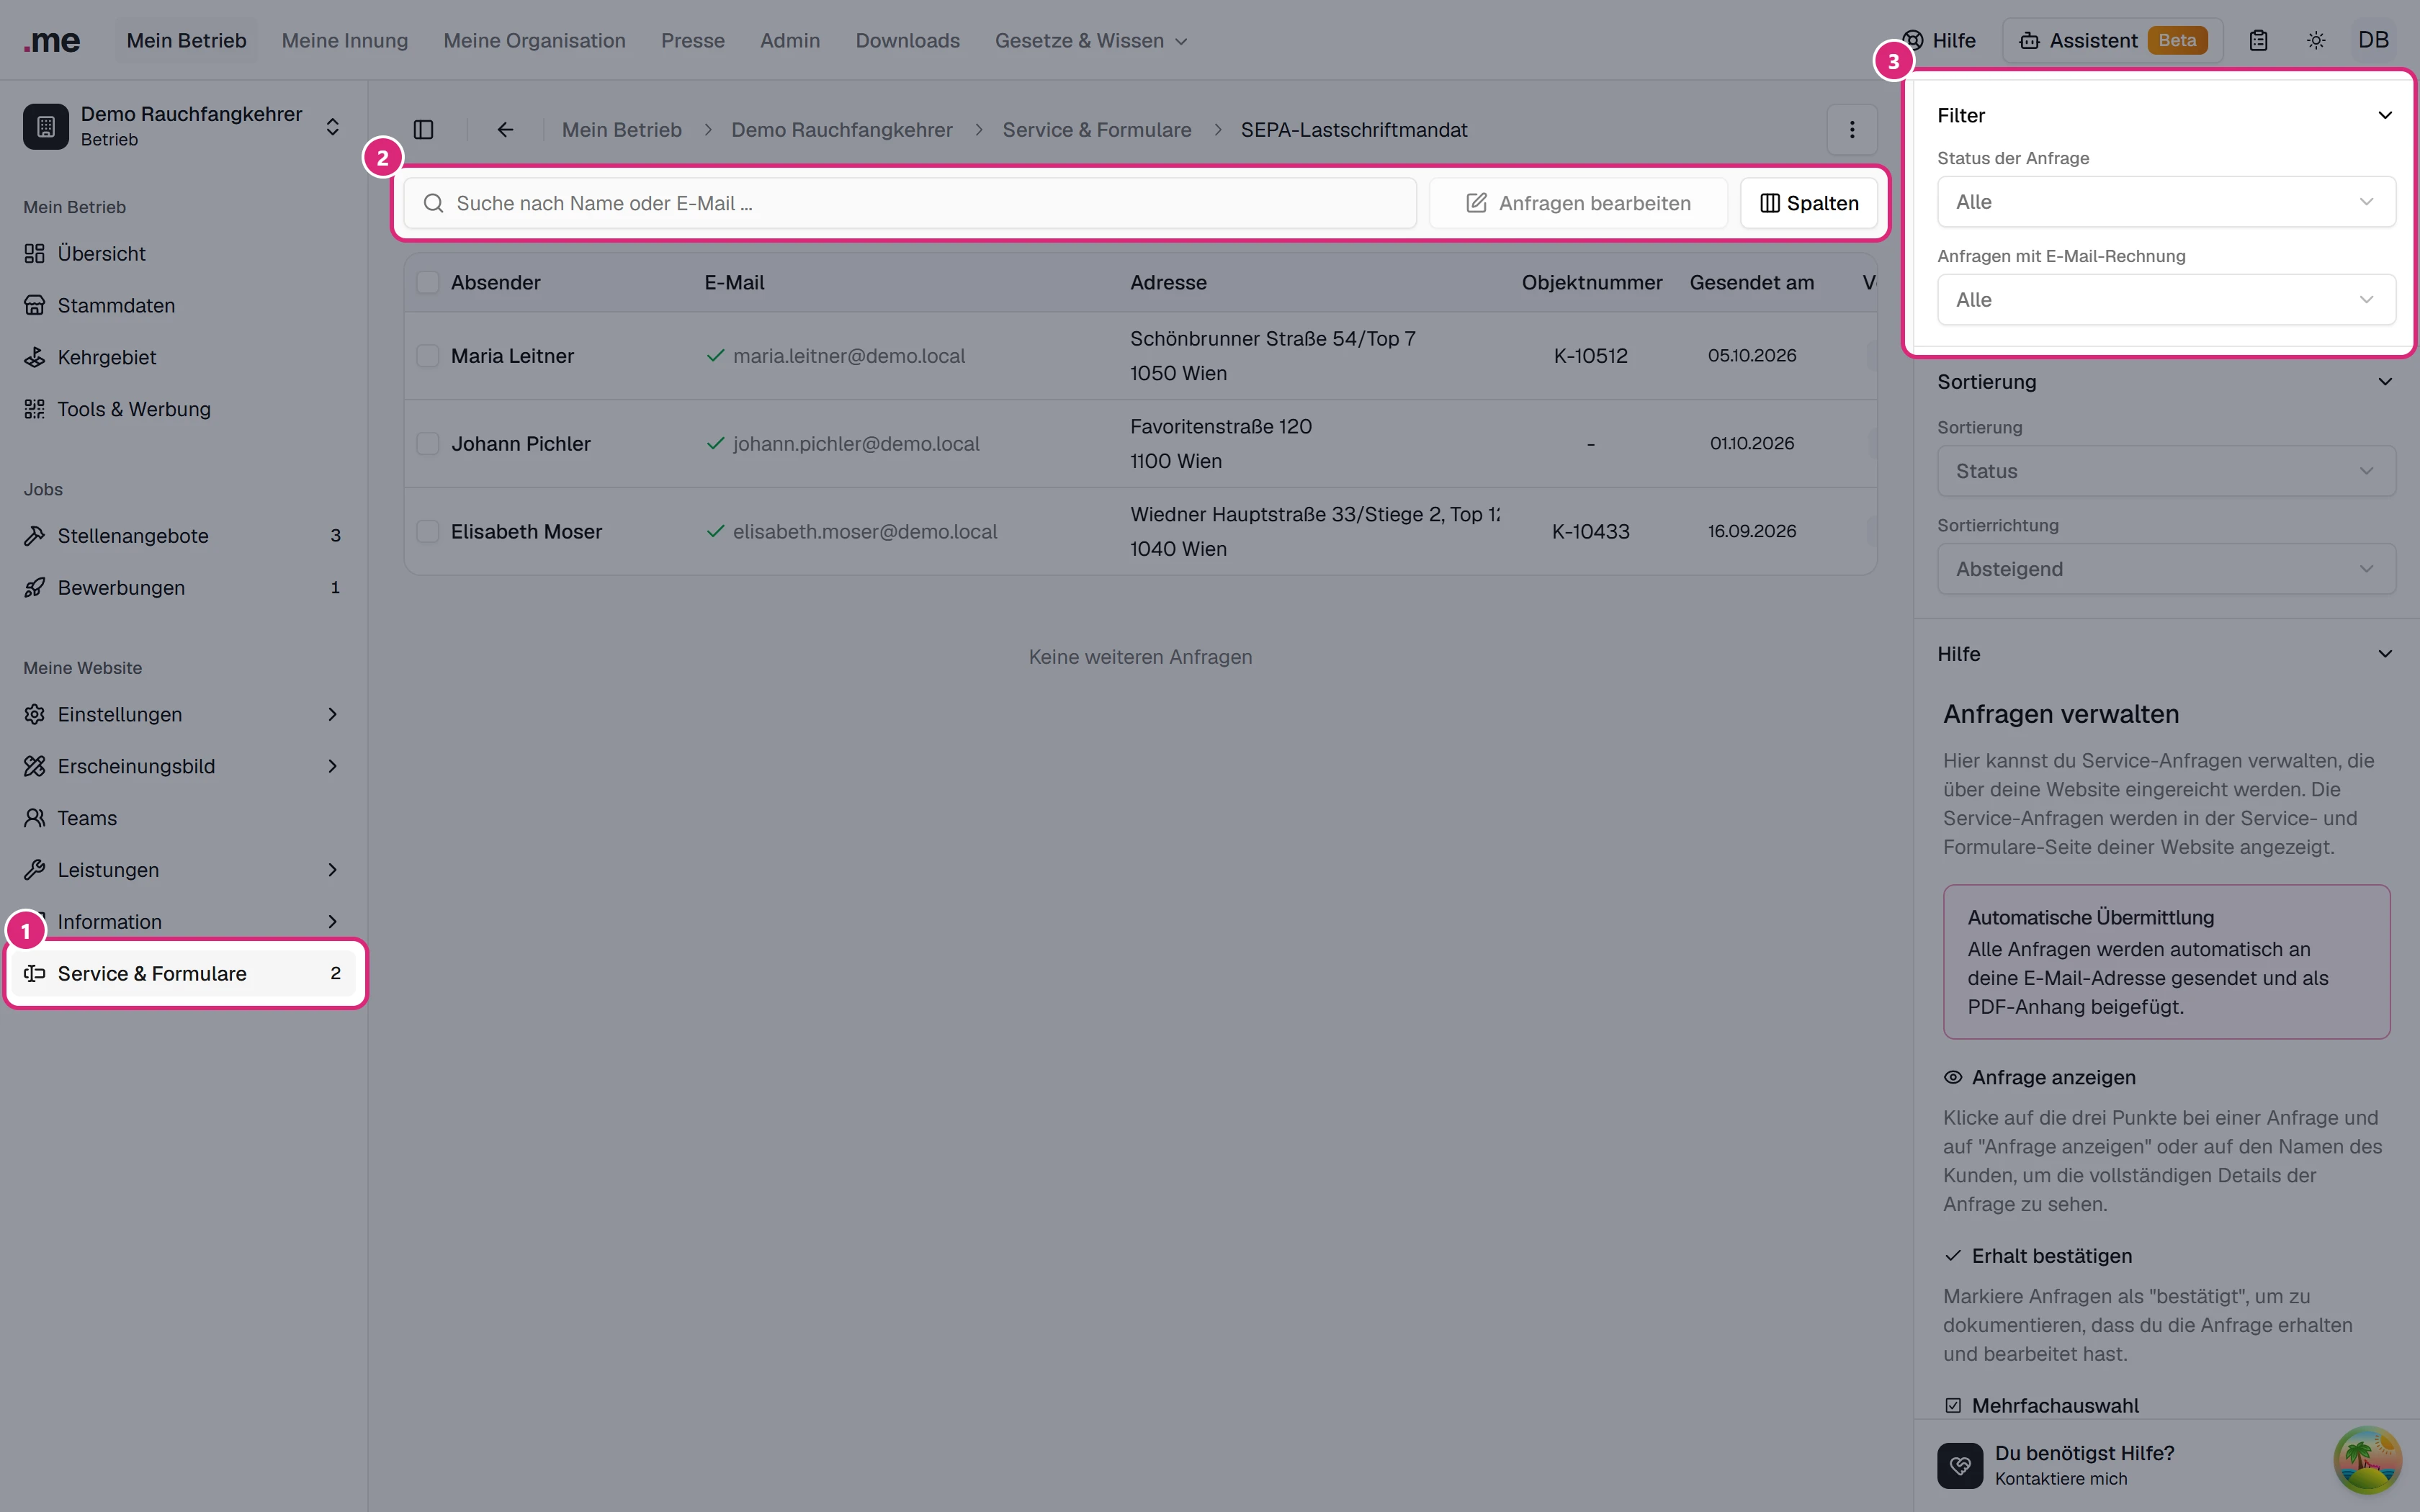The image size is (2420, 1512).
Task: Toggle the select-all checkbox in table header
Action: pyautogui.click(x=428, y=283)
